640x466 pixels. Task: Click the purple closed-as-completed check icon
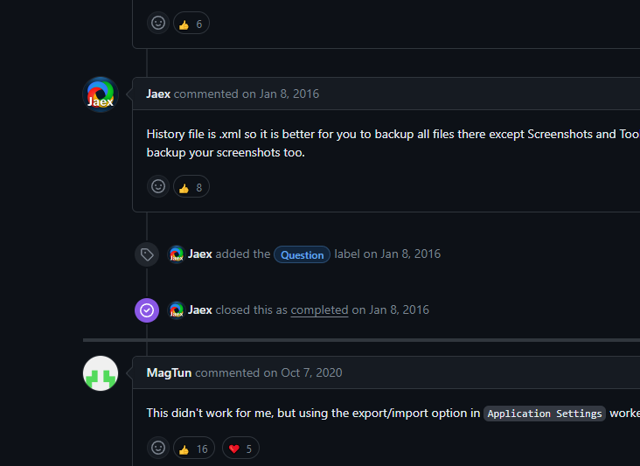point(147,310)
